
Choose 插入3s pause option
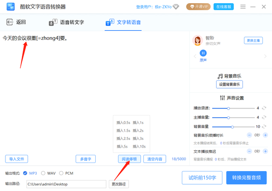point(138,138)
